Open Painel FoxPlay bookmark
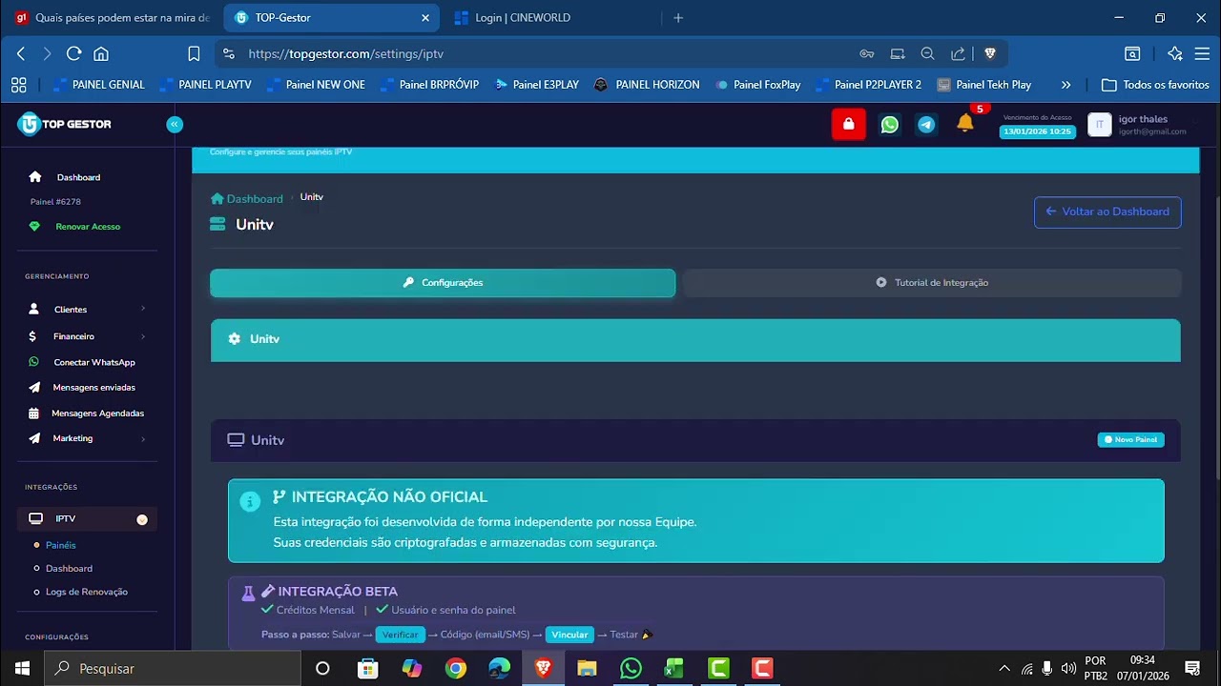 (757, 85)
